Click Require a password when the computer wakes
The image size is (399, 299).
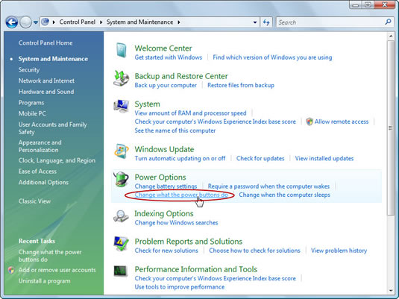pyautogui.click(x=268, y=186)
